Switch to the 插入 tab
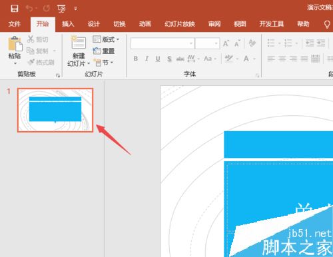The height and width of the screenshot is (257, 333). pyautogui.click(x=68, y=24)
